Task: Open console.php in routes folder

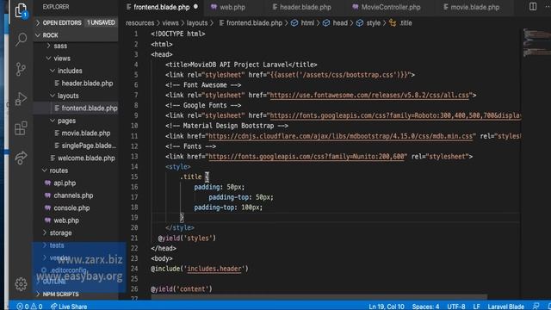Action: (71, 208)
